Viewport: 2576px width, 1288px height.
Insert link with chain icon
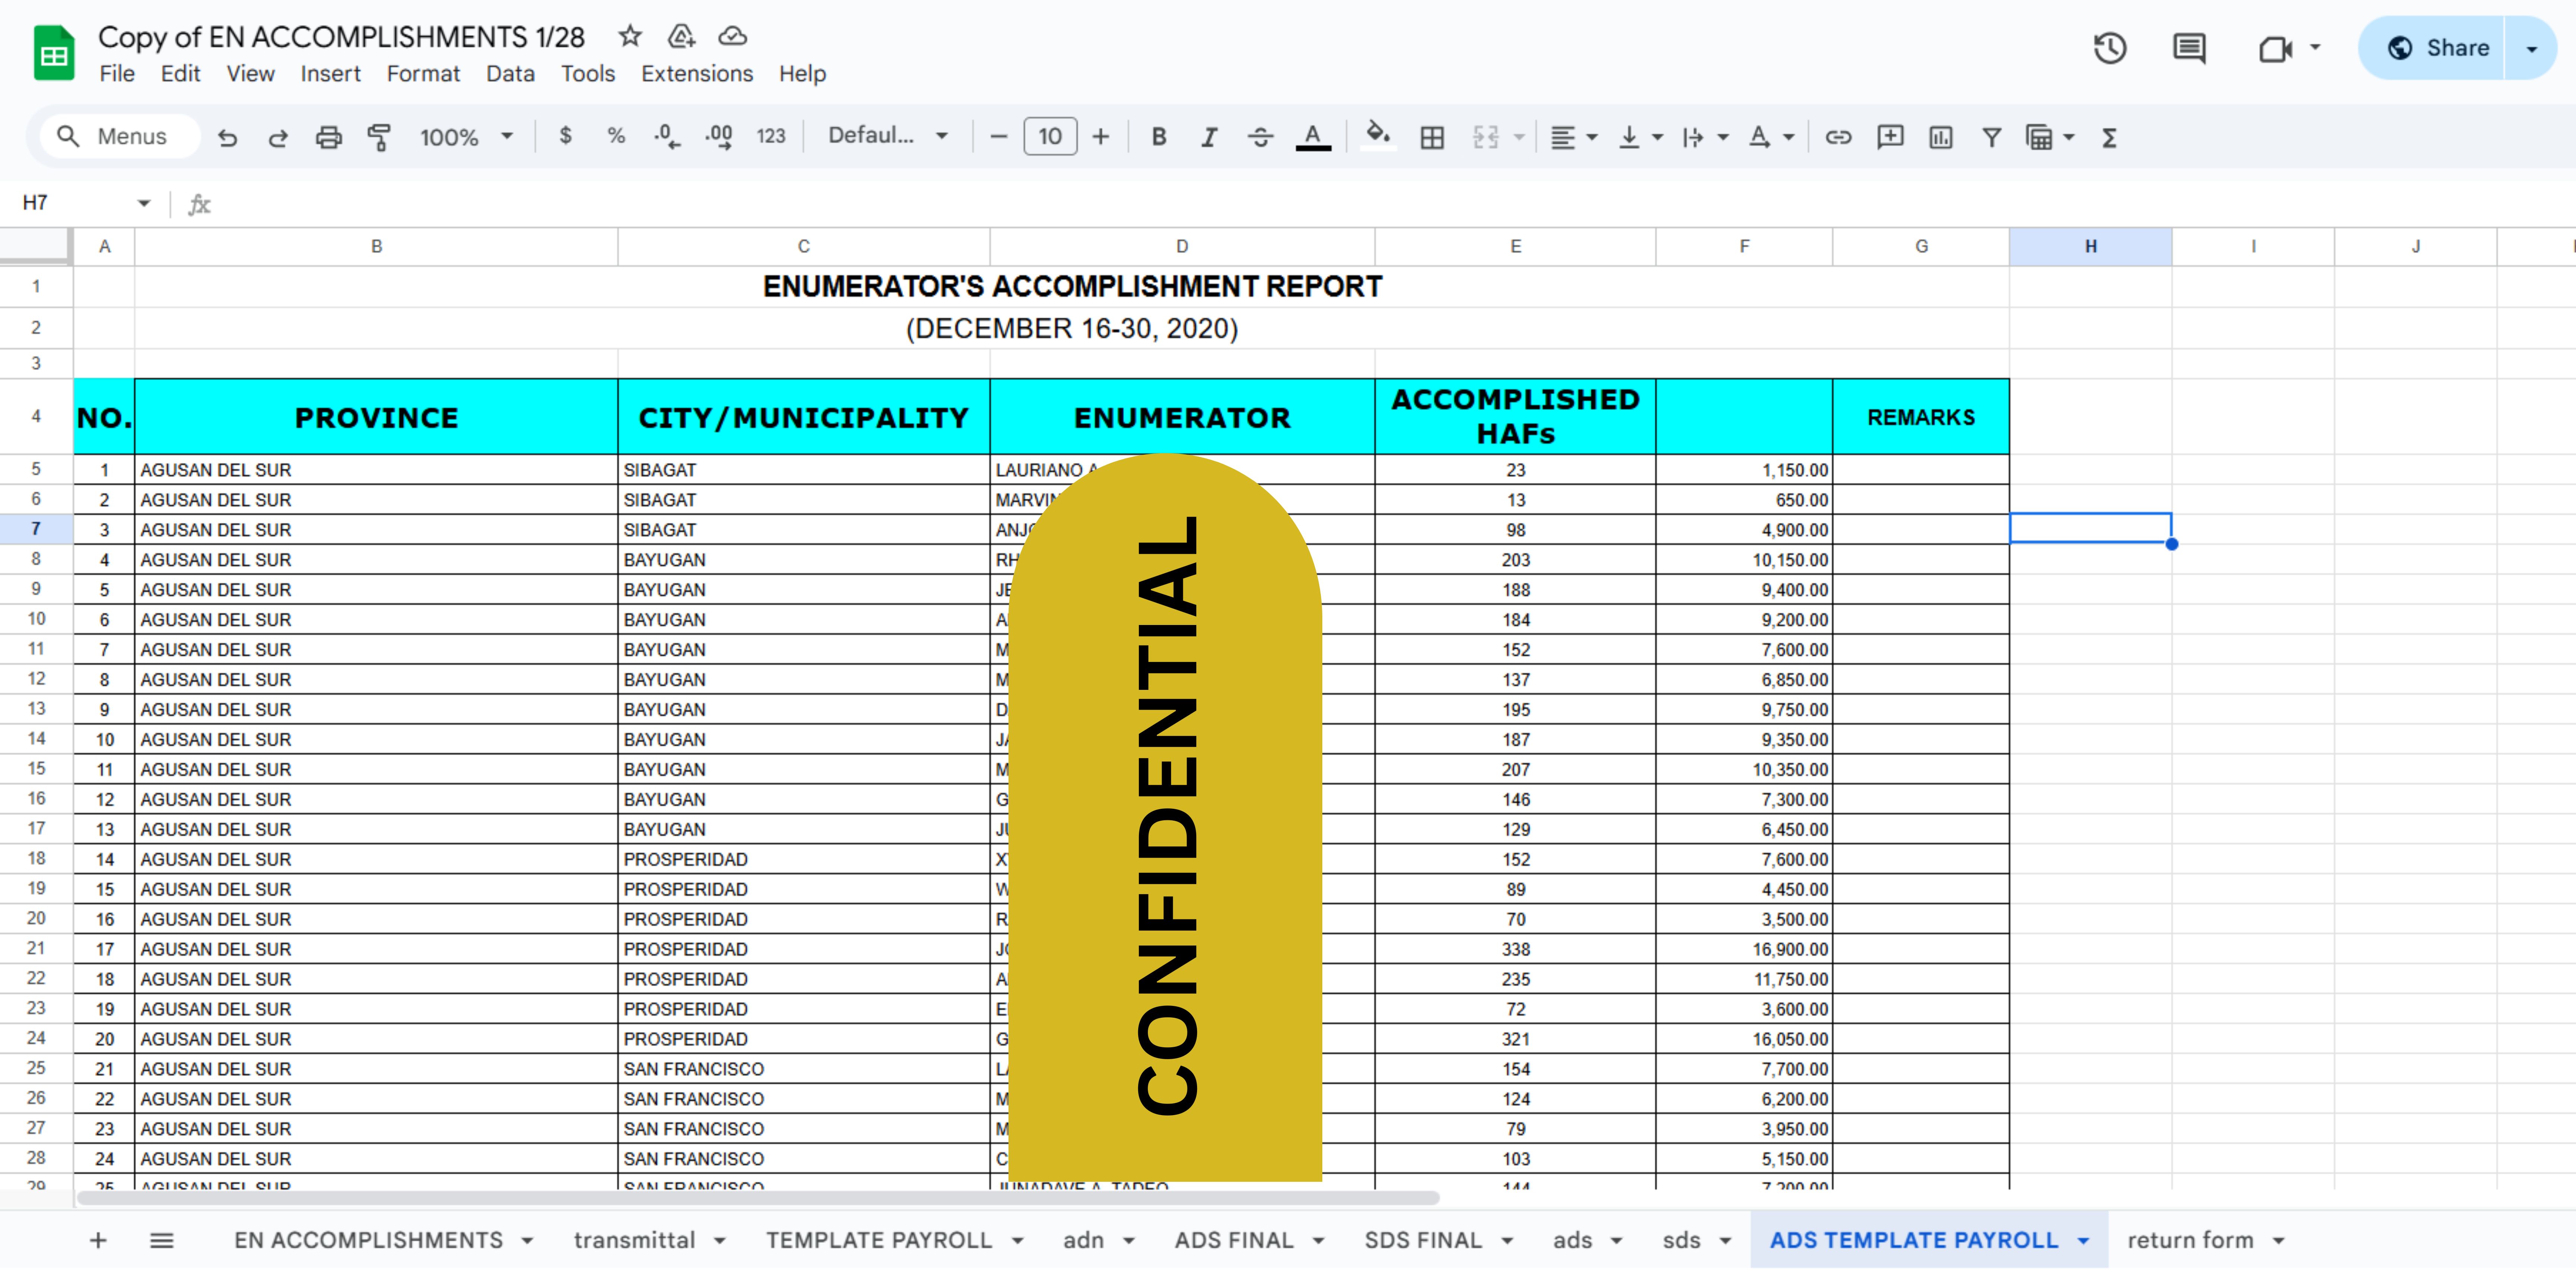[x=1838, y=137]
